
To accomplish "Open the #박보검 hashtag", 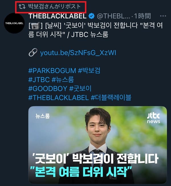I will click(x=89, y=71).
